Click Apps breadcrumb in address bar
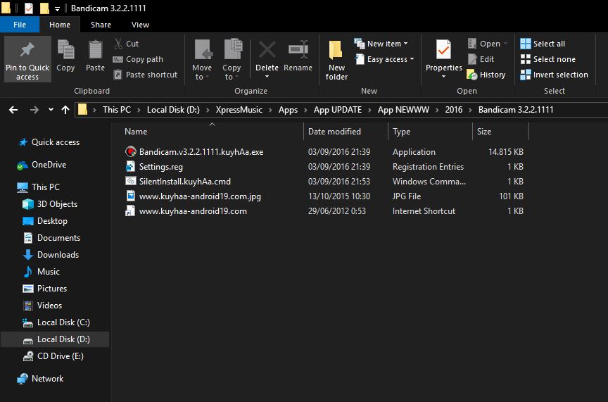The image size is (608, 402). (288, 110)
